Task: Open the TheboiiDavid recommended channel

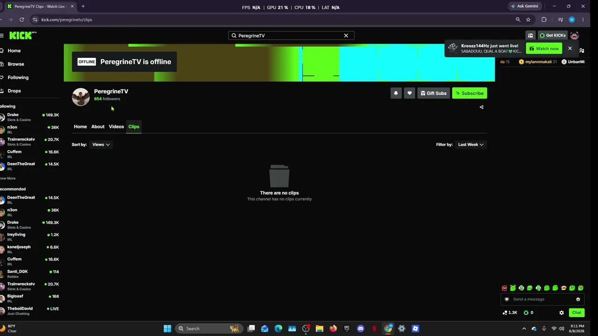Action: (30, 310)
